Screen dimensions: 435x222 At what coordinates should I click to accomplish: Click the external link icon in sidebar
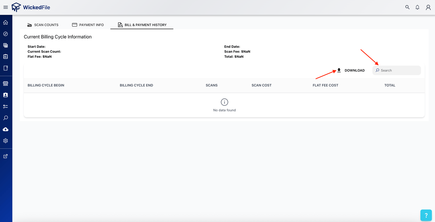pos(5,156)
